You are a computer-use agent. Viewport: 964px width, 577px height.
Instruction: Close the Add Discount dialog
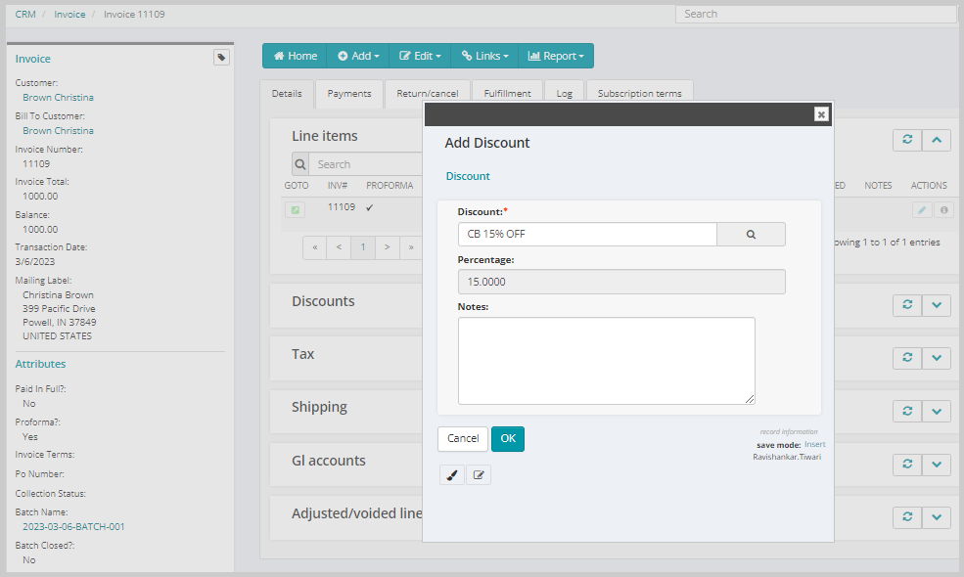(821, 114)
